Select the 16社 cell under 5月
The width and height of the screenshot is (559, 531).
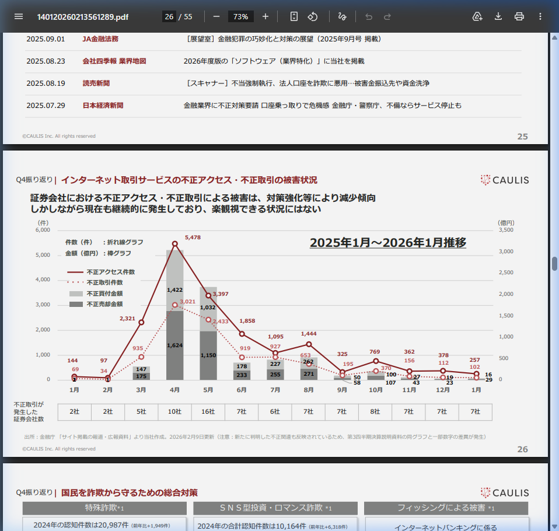tap(208, 411)
